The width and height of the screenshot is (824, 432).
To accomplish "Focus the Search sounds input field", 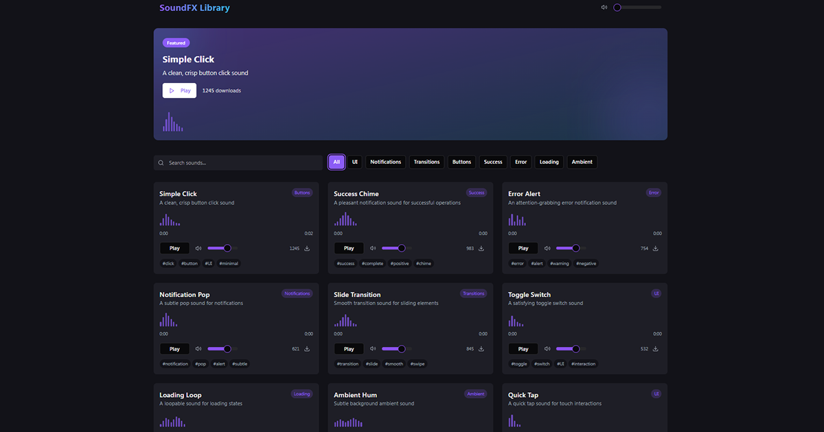I will click(238, 163).
